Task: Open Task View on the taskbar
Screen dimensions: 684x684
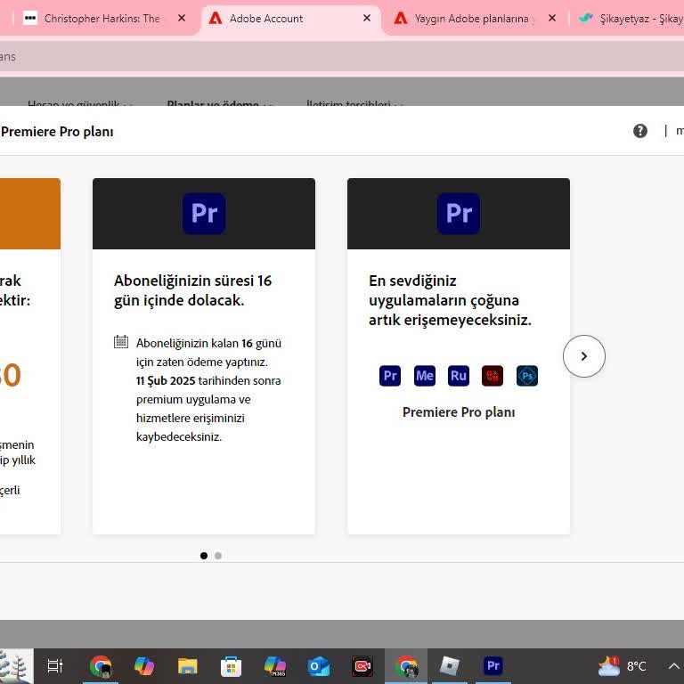Action: pos(54,666)
